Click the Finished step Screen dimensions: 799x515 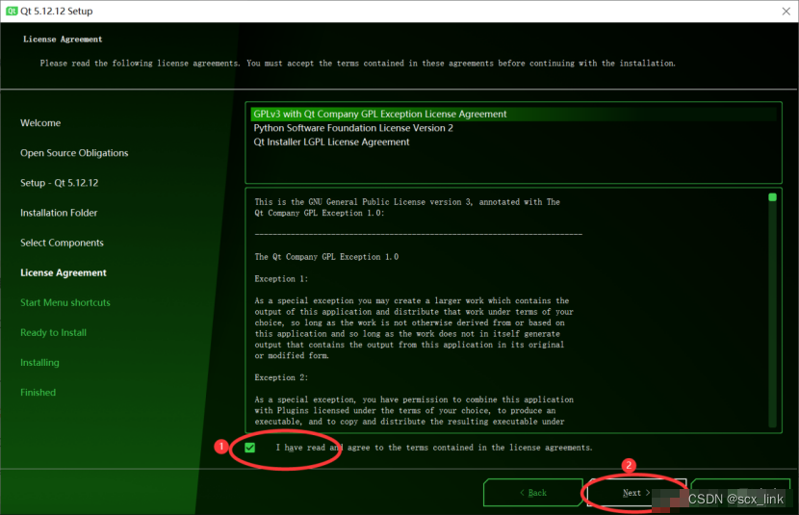point(39,393)
